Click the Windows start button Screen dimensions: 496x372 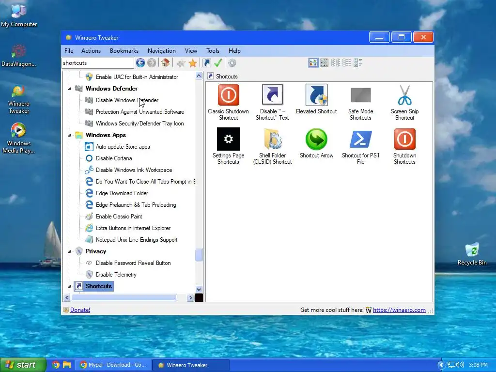coord(23,365)
